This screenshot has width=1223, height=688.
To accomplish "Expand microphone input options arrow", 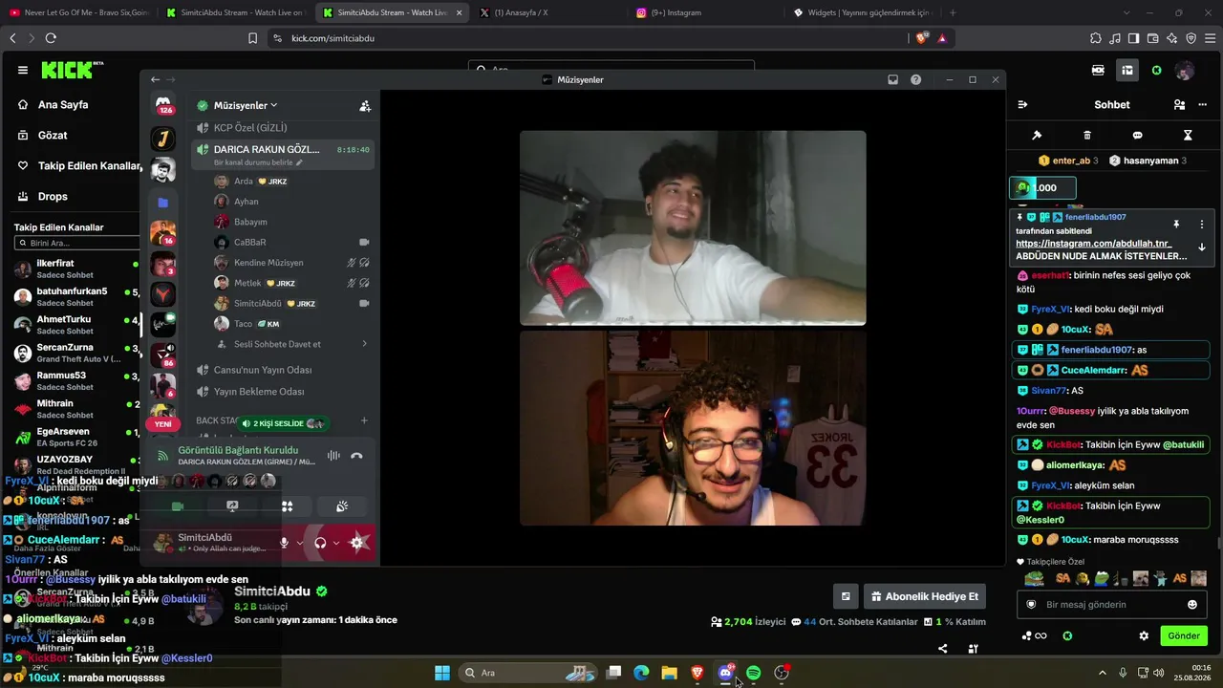I will [x=299, y=543].
